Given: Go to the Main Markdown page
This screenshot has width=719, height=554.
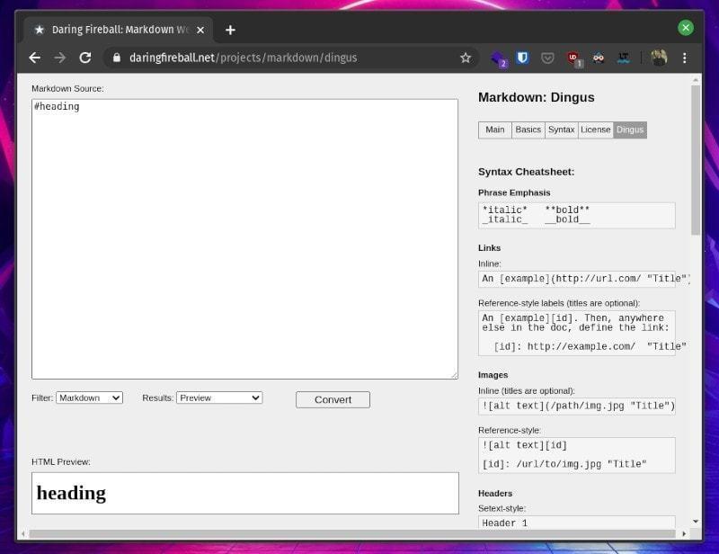Looking at the screenshot, I should 494,130.
